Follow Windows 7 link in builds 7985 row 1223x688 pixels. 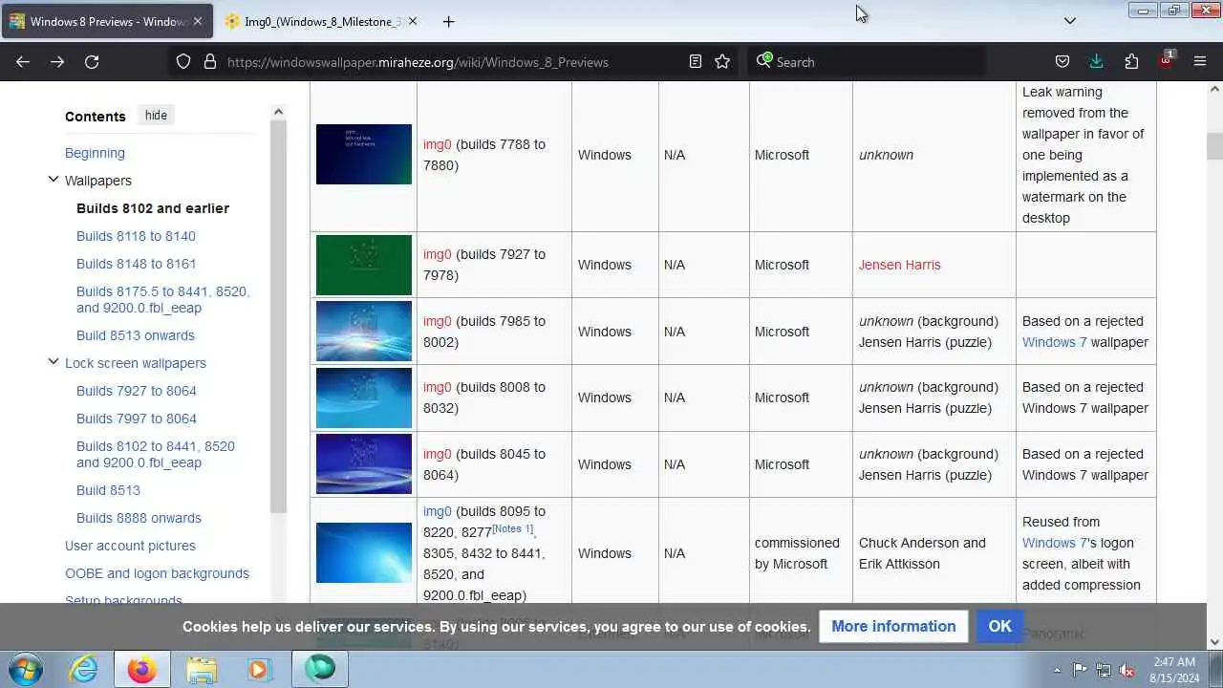(1054, 342)
